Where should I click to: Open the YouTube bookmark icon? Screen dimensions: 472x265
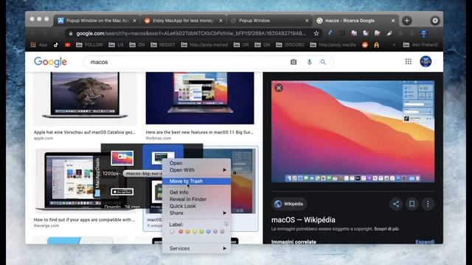67,45
